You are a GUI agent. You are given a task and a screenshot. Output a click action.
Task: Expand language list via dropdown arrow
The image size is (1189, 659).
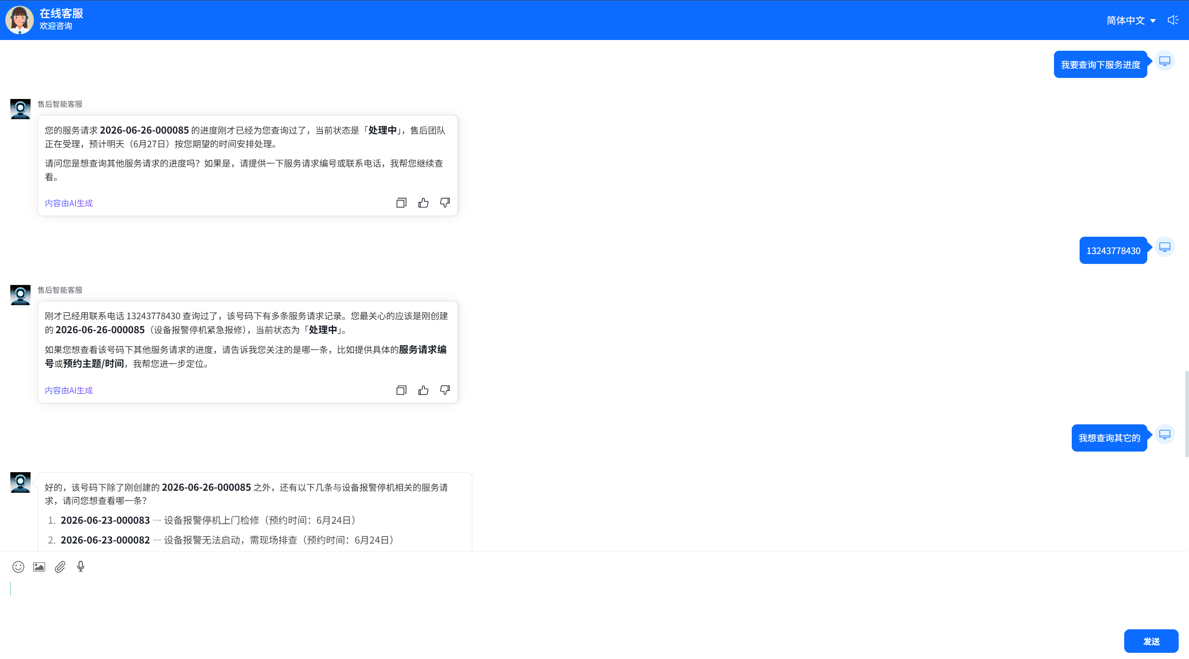tap(1153, 21)
